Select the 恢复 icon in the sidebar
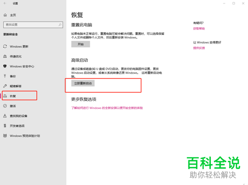 [5, 96]
